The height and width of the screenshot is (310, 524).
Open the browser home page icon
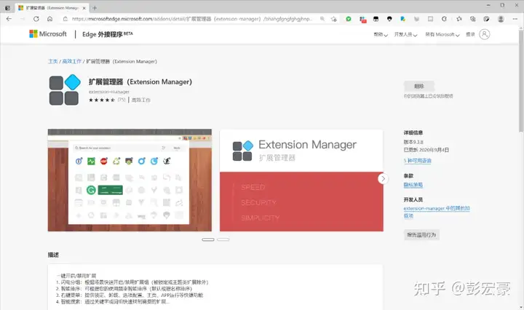[49, 19]
